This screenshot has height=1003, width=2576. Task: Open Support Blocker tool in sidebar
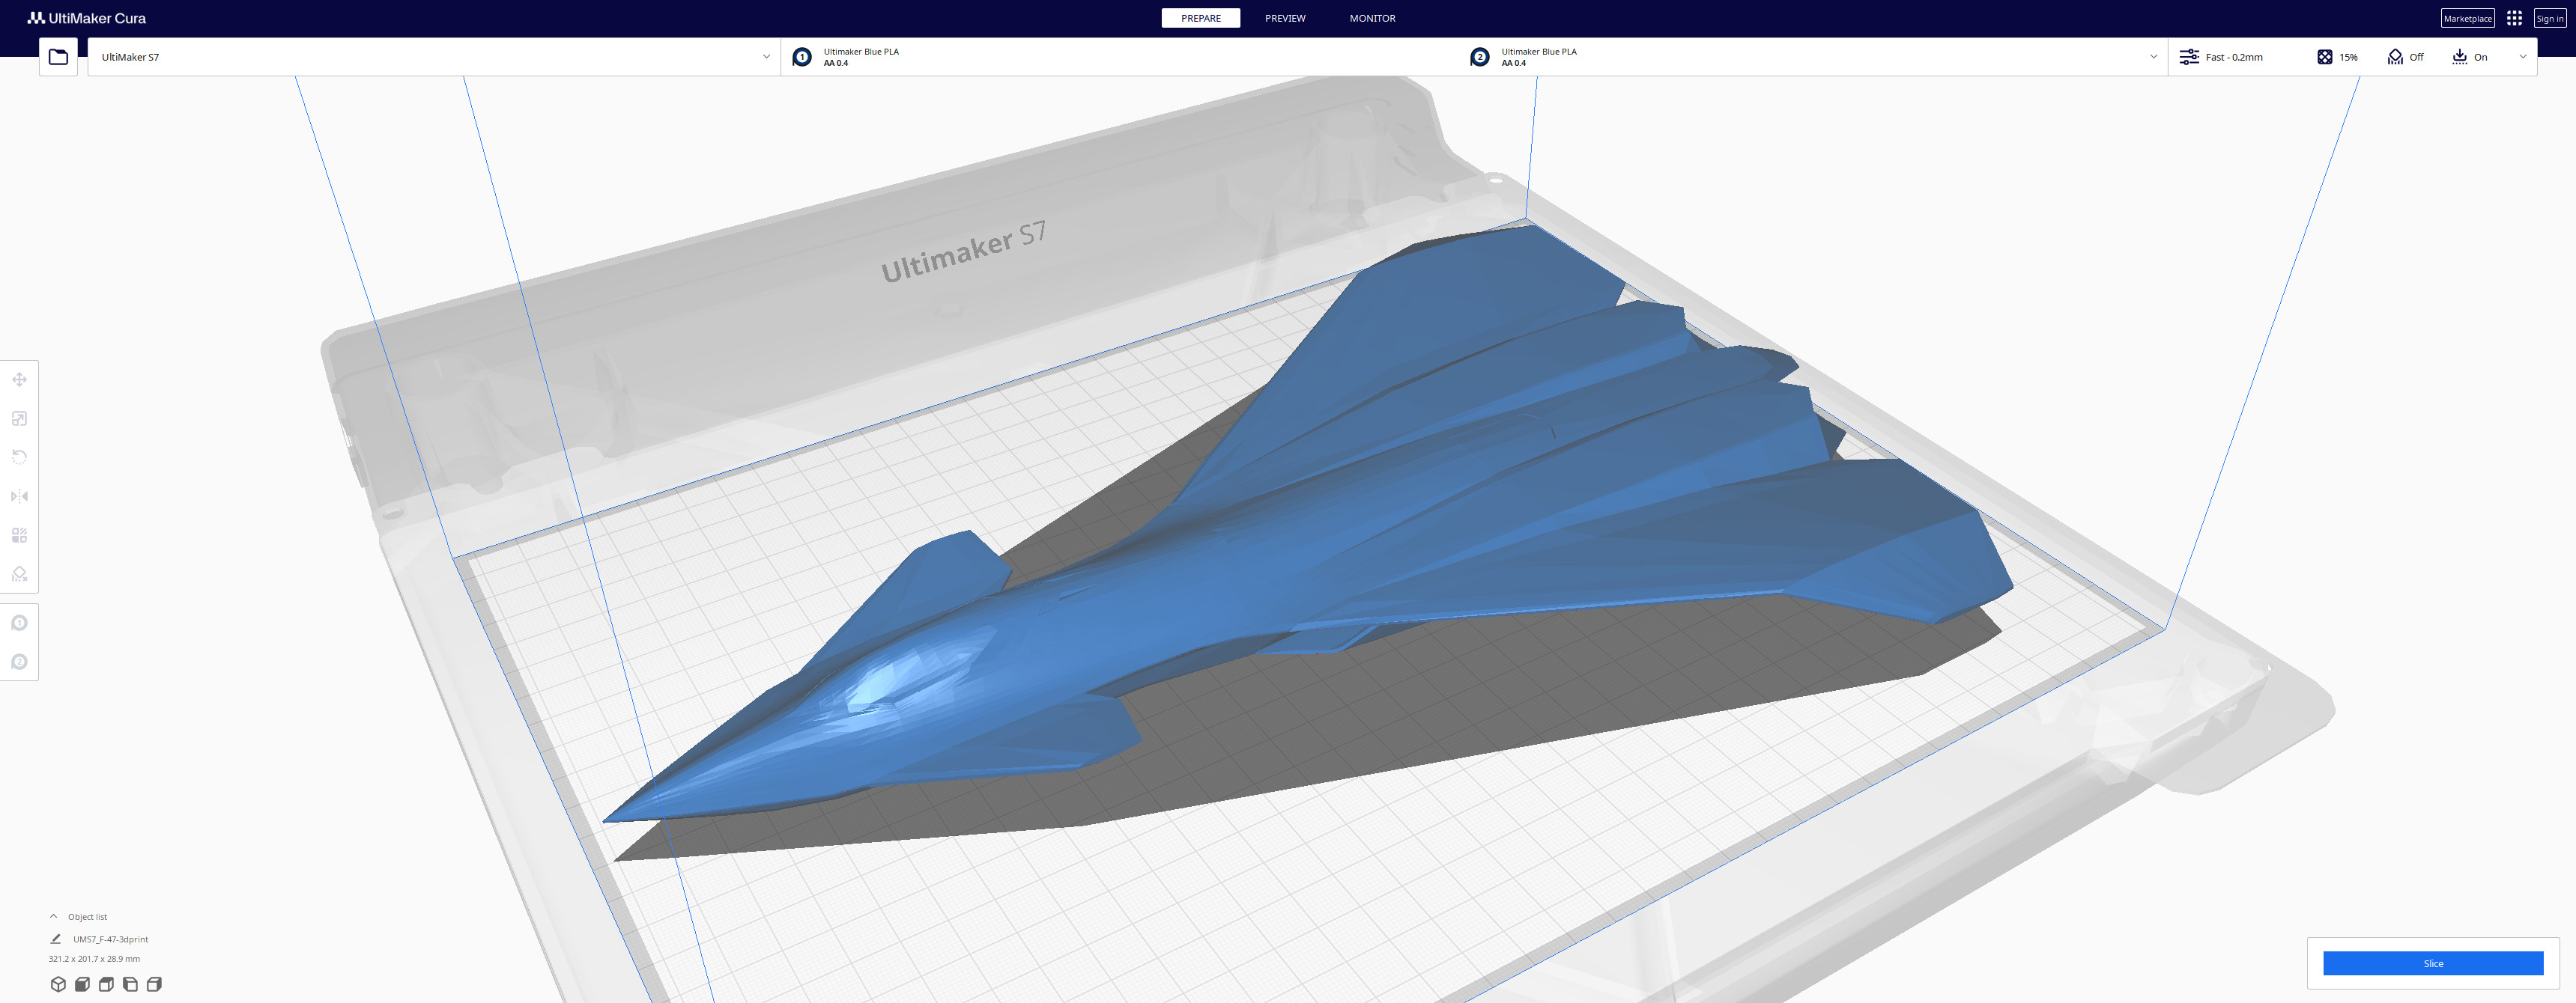[19, 574]
